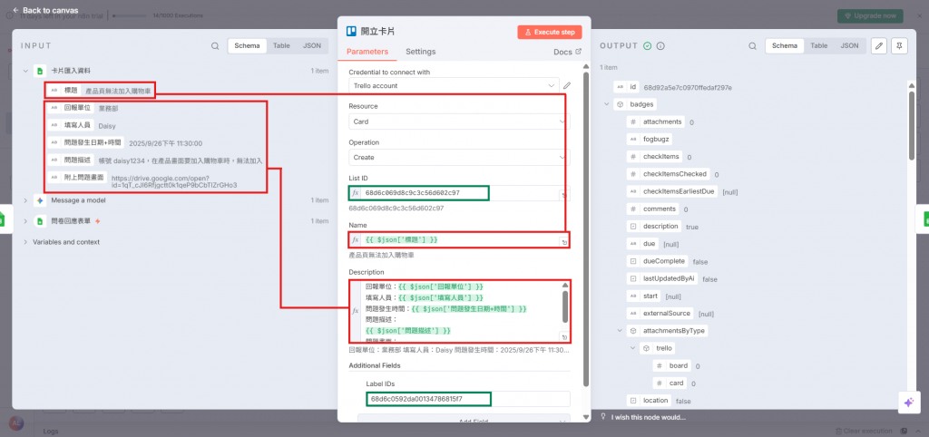929x437 pixels.
Task: Open expression editor for List ID field
Action: pyautogui.click(x=564, y=195)
